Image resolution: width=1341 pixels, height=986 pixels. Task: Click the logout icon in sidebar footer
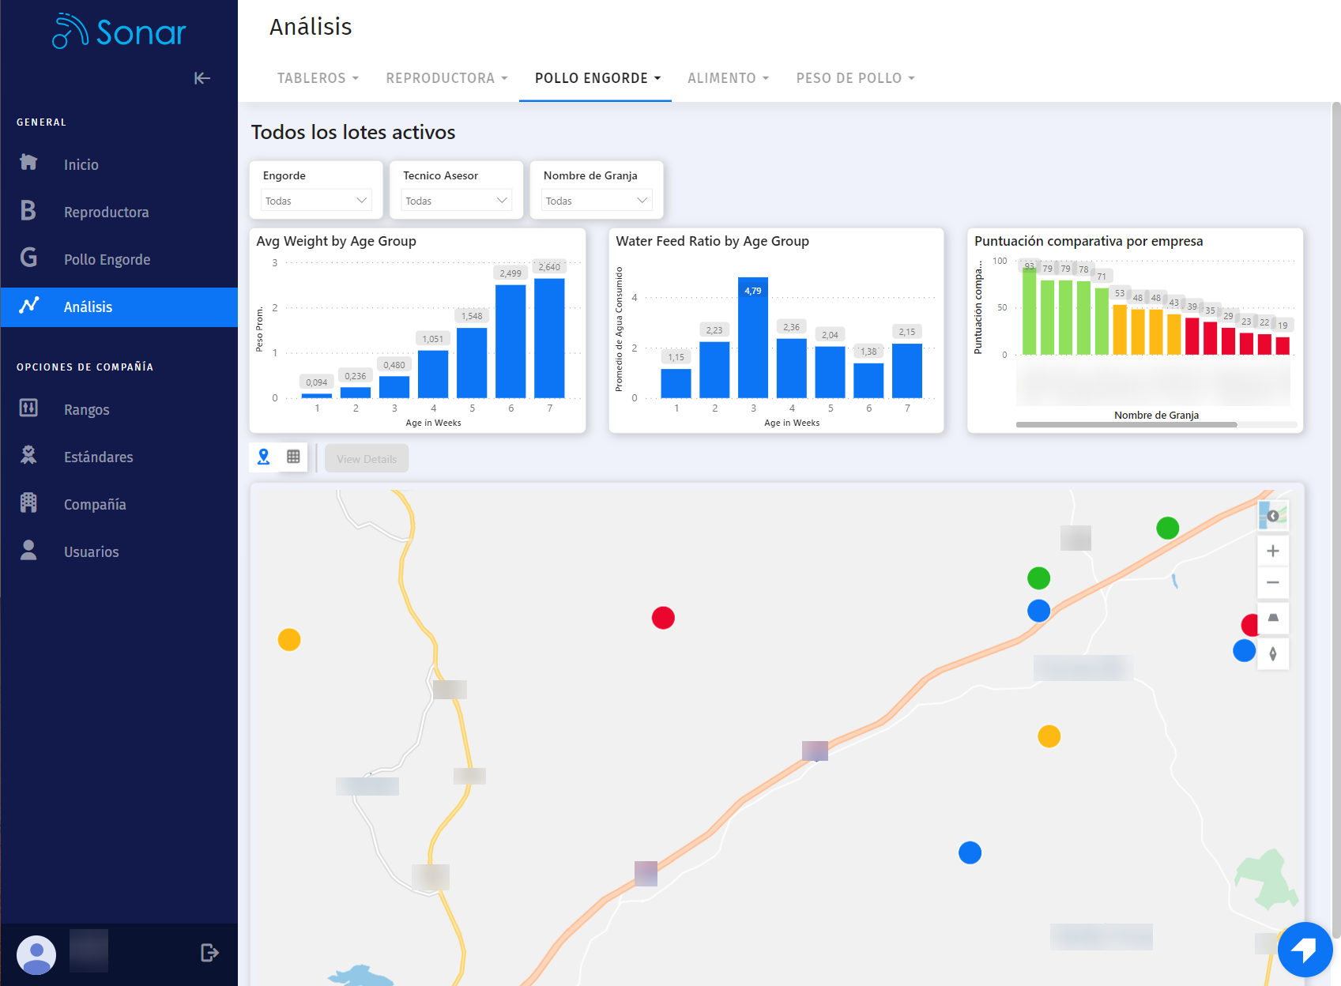tap(209, 953)
